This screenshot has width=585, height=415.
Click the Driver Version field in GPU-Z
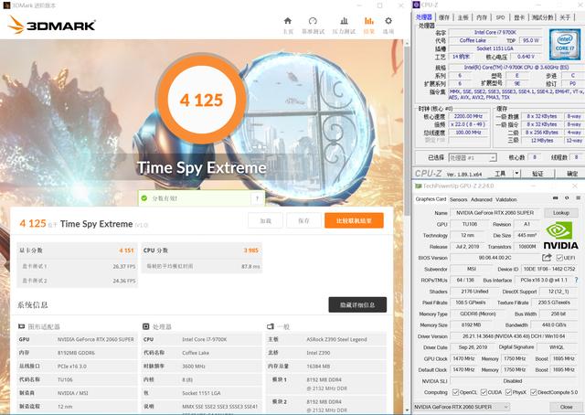tap(516, 336)
